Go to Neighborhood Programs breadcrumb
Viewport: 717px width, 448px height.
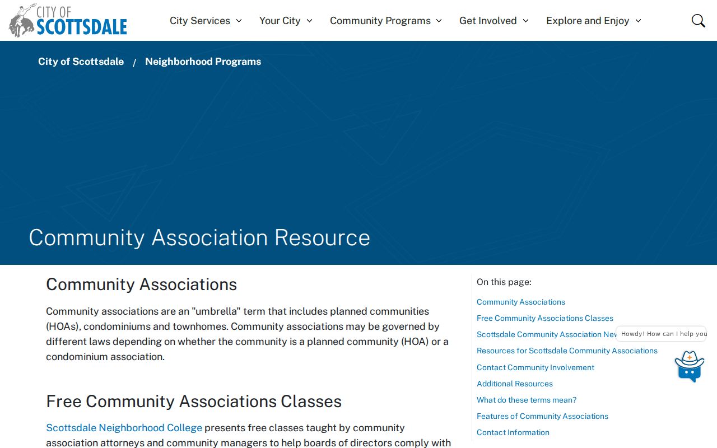(203, 62)
